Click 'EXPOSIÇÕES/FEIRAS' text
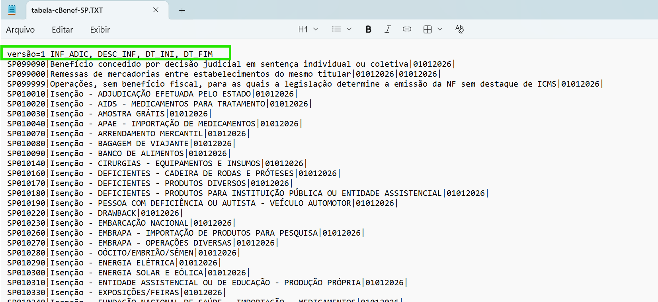Screen dimensions: 658x302 tap(139, 292)
